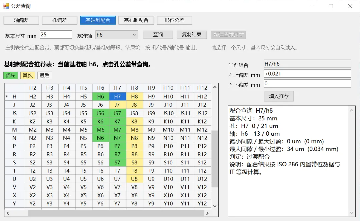Select the P8 tolerance cell
This screenshot has height=221, width=360.
135,146
